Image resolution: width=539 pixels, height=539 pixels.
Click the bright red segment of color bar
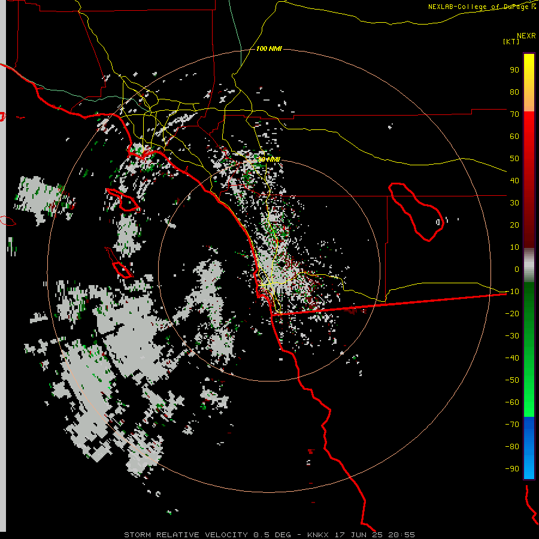(x=529, y=127)
